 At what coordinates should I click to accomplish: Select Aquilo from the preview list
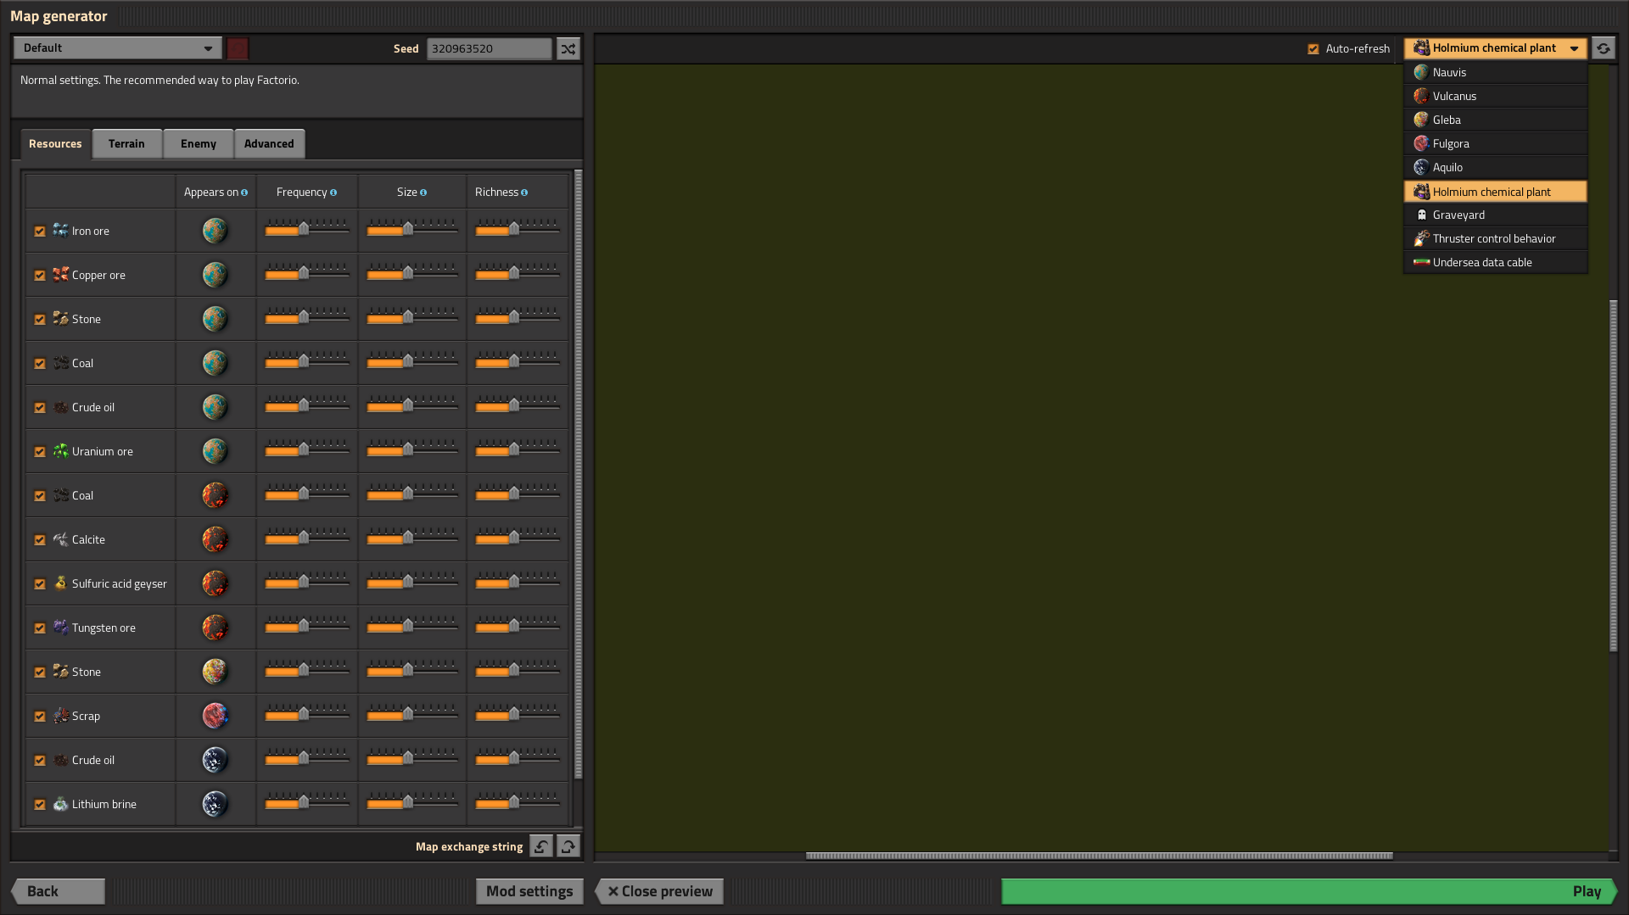[x=1495, y=168]
